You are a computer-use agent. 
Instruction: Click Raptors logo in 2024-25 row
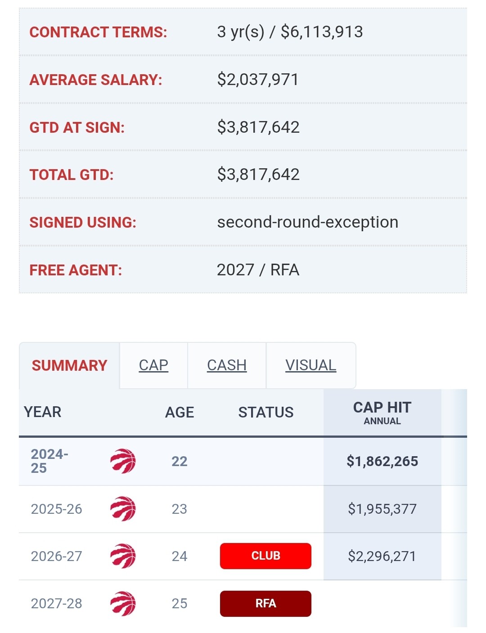pyautogui.click(x=123, y=461)
